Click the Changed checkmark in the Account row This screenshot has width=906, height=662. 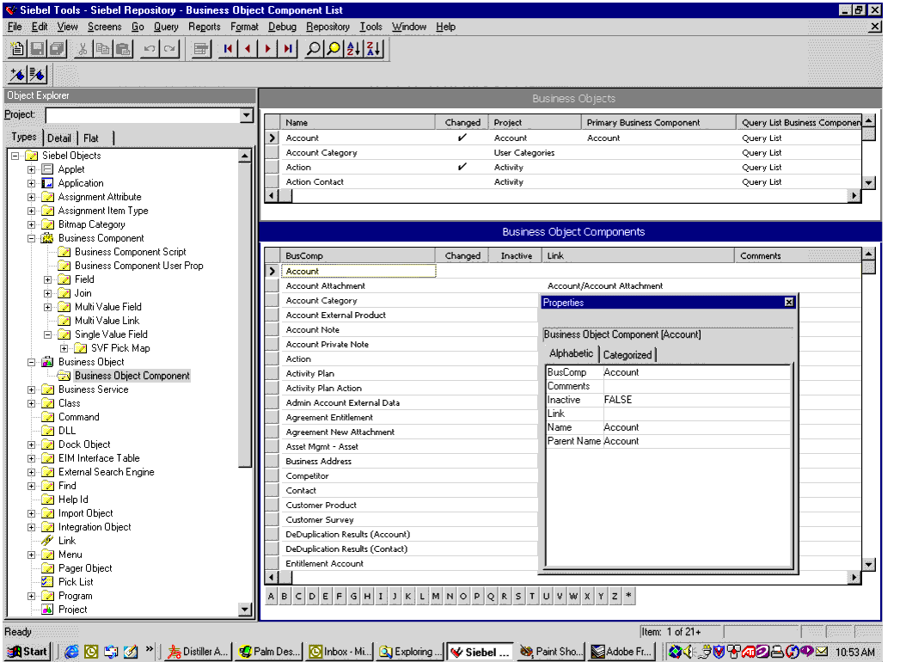coord(462,138)
